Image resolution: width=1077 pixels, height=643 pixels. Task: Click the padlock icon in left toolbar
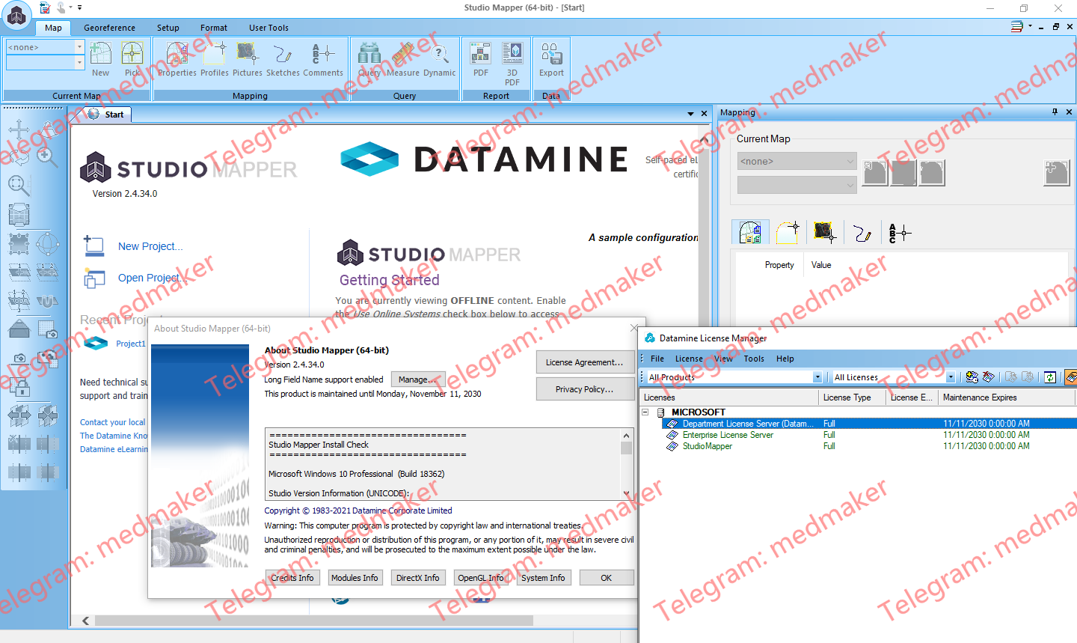click(x=19, y=387)
